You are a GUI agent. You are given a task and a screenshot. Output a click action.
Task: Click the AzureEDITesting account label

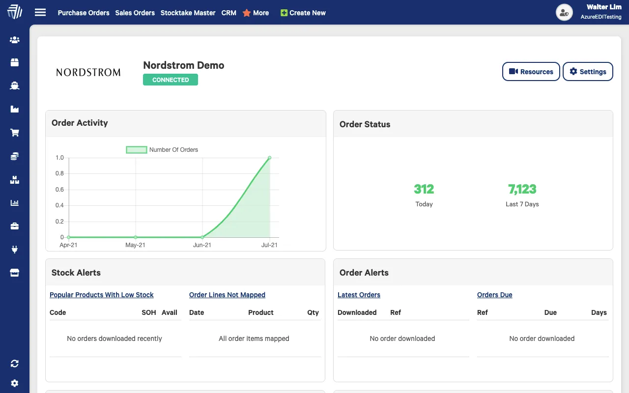pos(601,17)
